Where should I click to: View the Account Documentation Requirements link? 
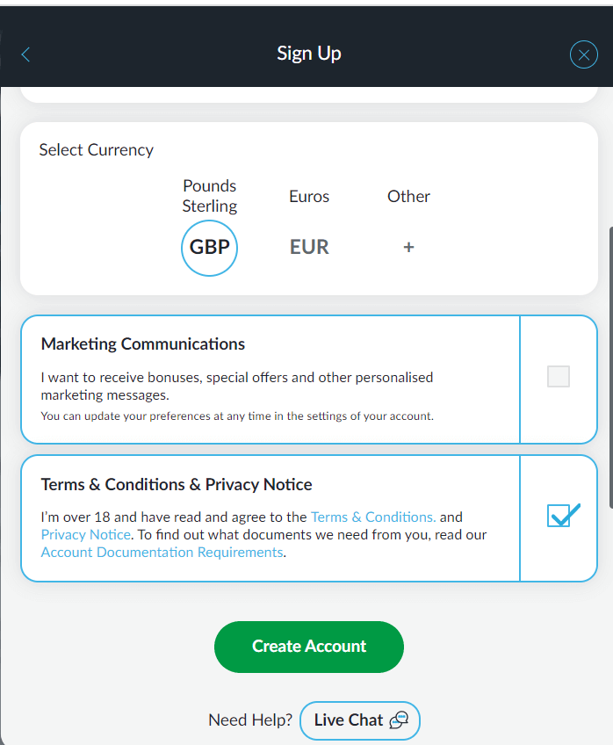[162, 552]
